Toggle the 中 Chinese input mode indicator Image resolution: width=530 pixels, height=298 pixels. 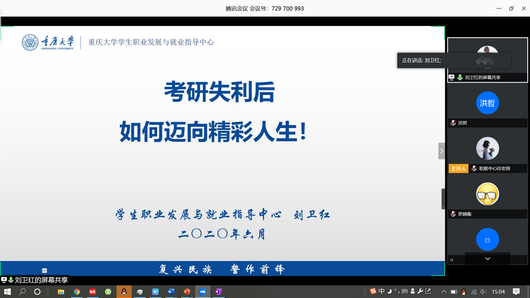[x=382, y=291]
